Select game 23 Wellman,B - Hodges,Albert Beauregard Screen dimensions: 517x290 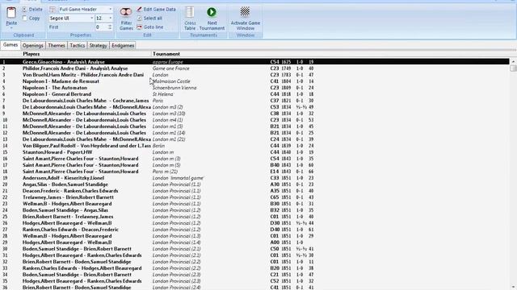255,204
